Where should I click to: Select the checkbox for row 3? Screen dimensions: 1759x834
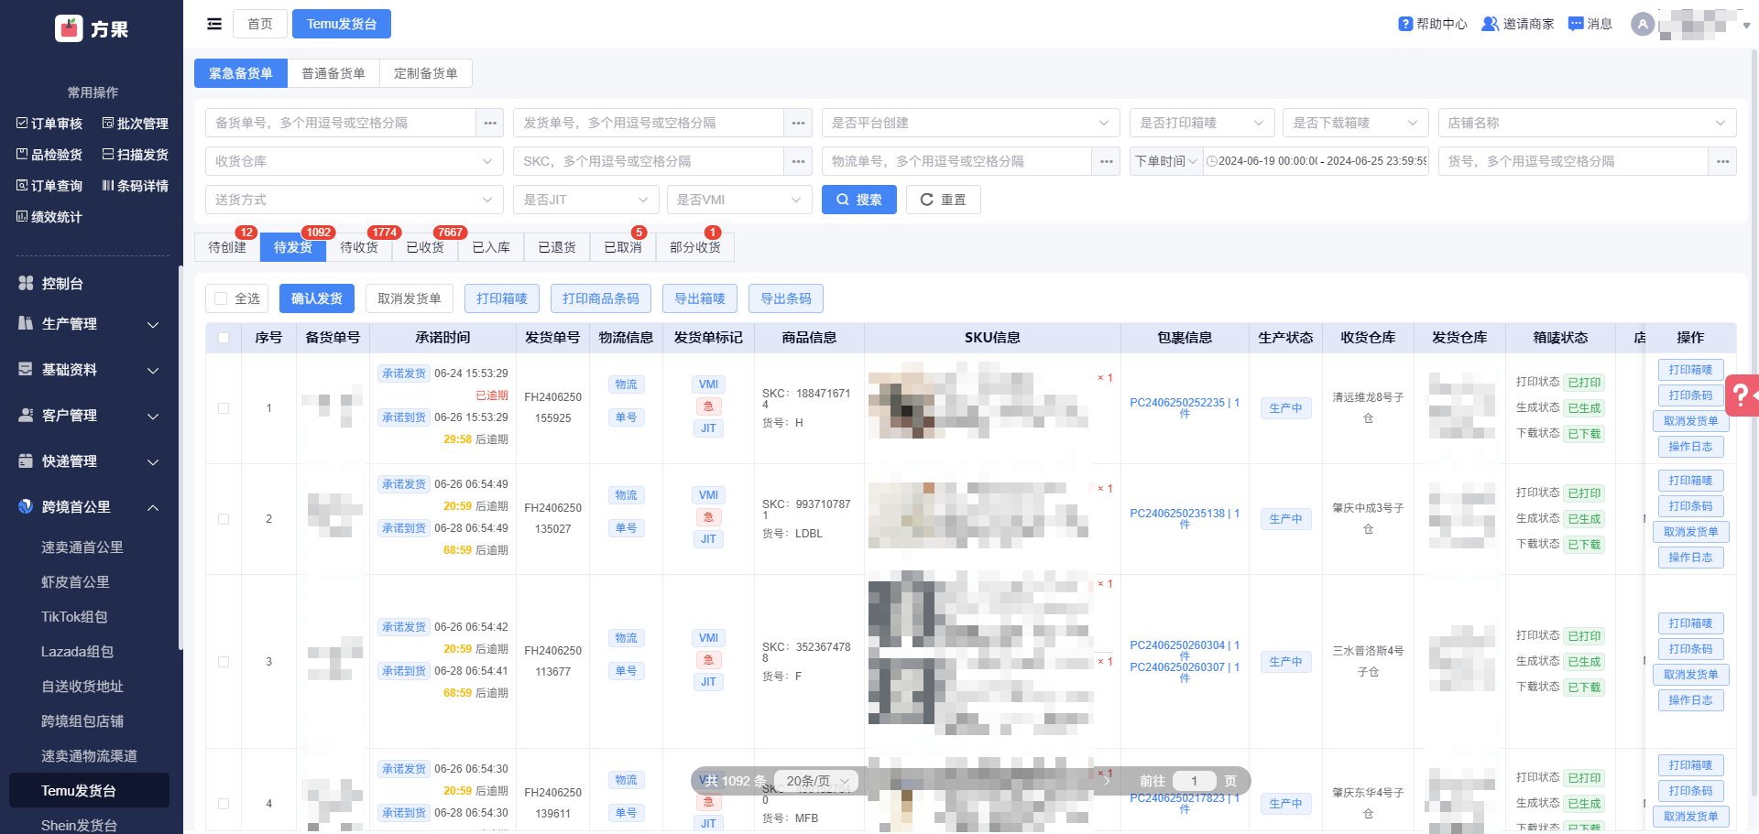click(x=224, y=662)
